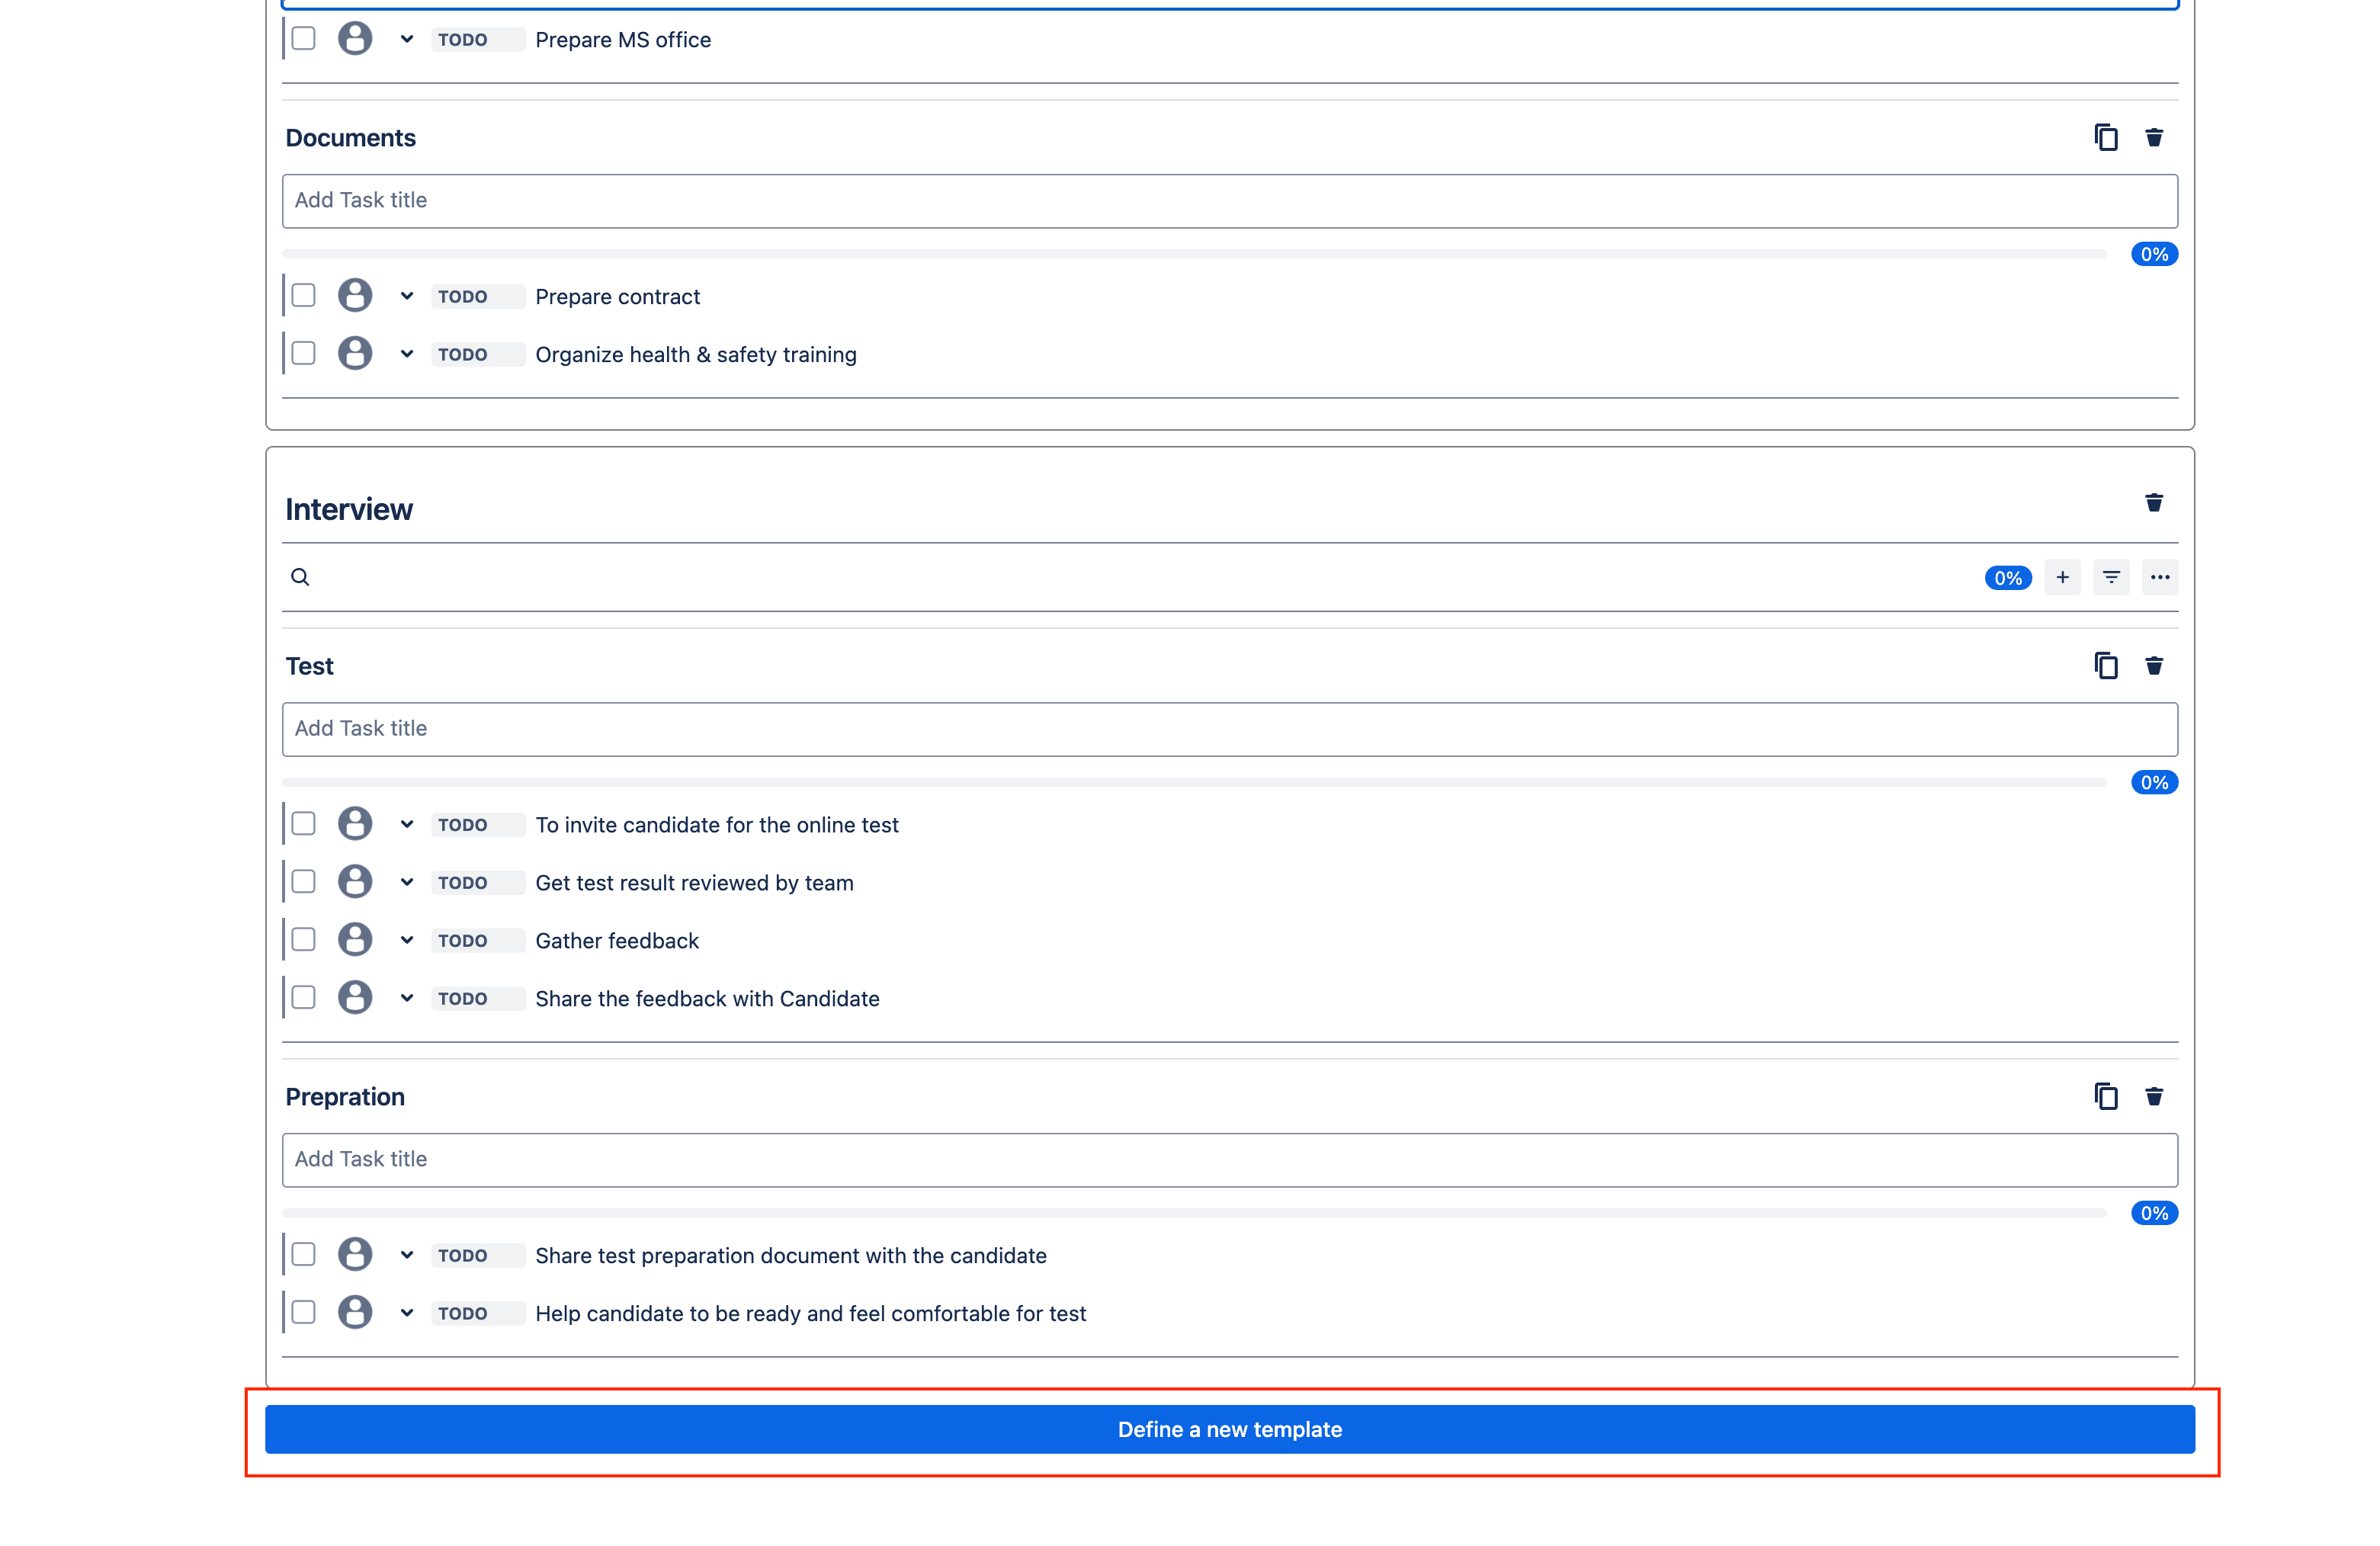Add a new checklist with the plus icon
This screenshot has width=2380, height=1546.
pyautogui.click(x=2062, y=577)
